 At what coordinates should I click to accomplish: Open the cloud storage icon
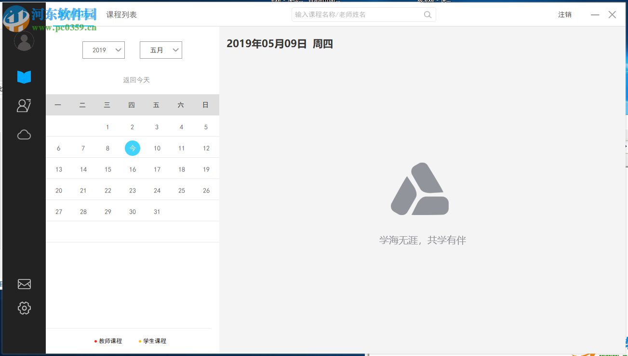(24, 135)
